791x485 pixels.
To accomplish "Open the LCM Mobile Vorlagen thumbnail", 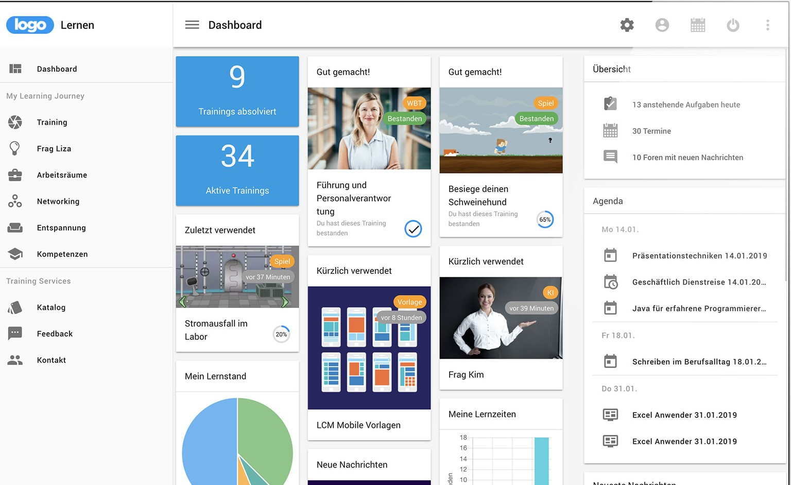I will pyautogui.click(x=369, y=348).
